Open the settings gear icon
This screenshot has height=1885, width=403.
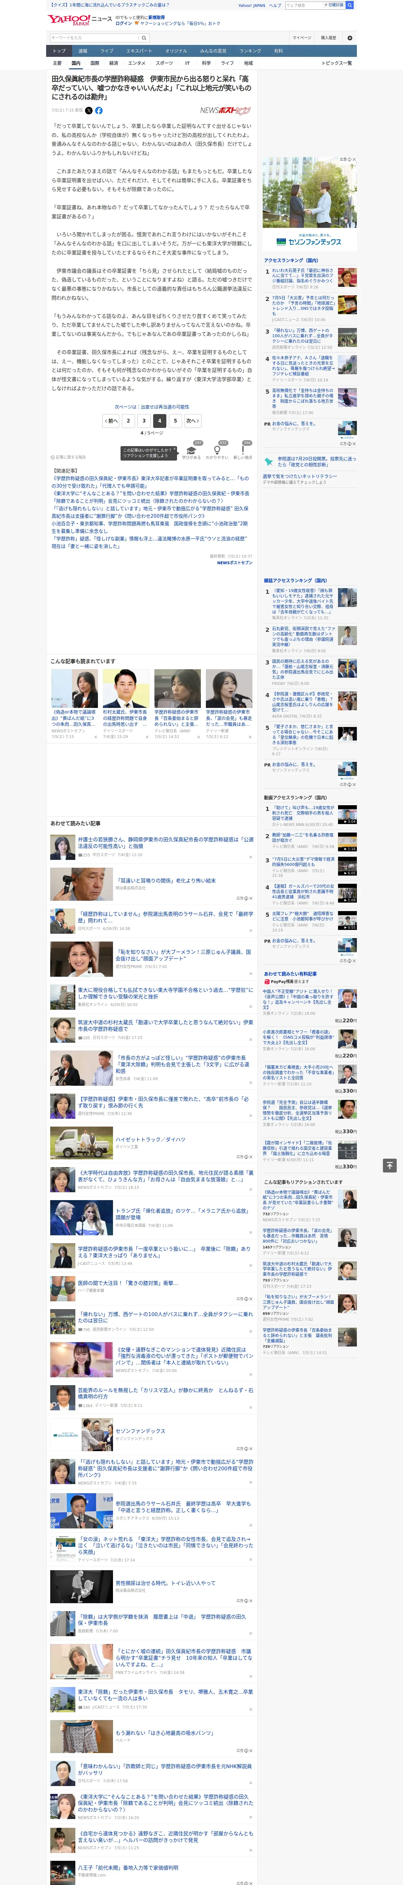350,38
